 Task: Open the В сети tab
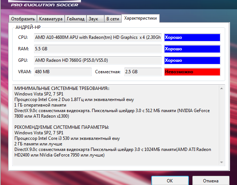pyautogui.click(x=113, y=19)
